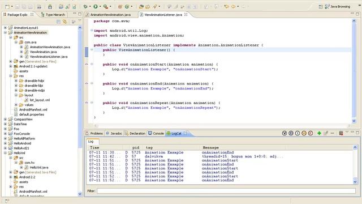Click the LogCat log vertical scrollbar down arrow

click(355, 181)
